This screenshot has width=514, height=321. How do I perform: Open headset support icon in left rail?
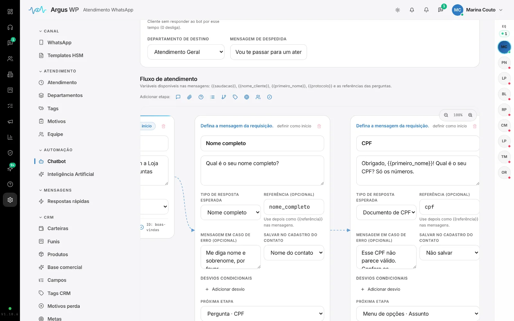coord(10,27)
